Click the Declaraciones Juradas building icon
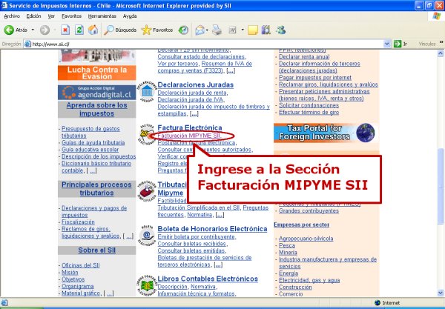 pyautogui.click(x=147, y=92)
